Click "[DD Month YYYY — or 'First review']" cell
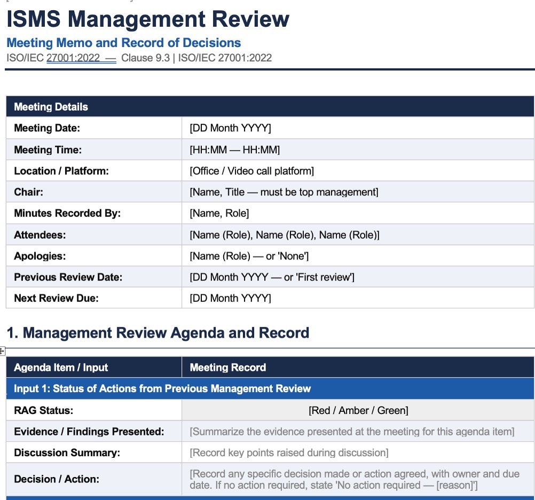 click(x=358, y=277)
